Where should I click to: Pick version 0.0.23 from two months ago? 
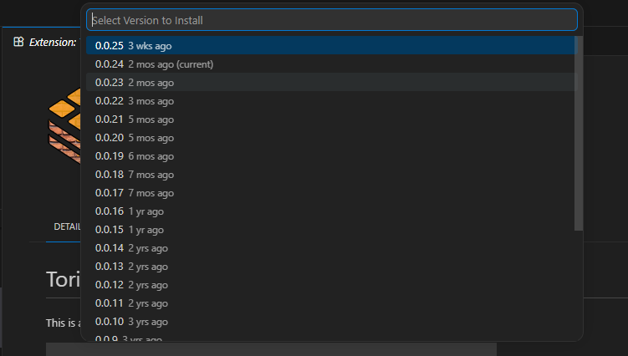tap(134, 83)
